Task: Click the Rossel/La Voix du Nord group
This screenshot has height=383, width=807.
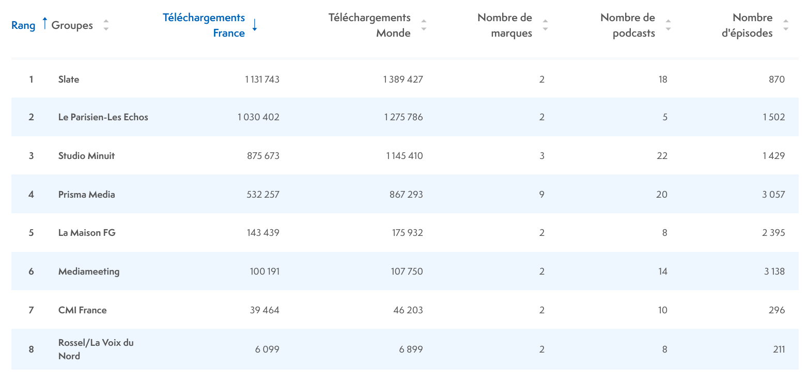Action: pyautogui.click(x=96, y=349)
